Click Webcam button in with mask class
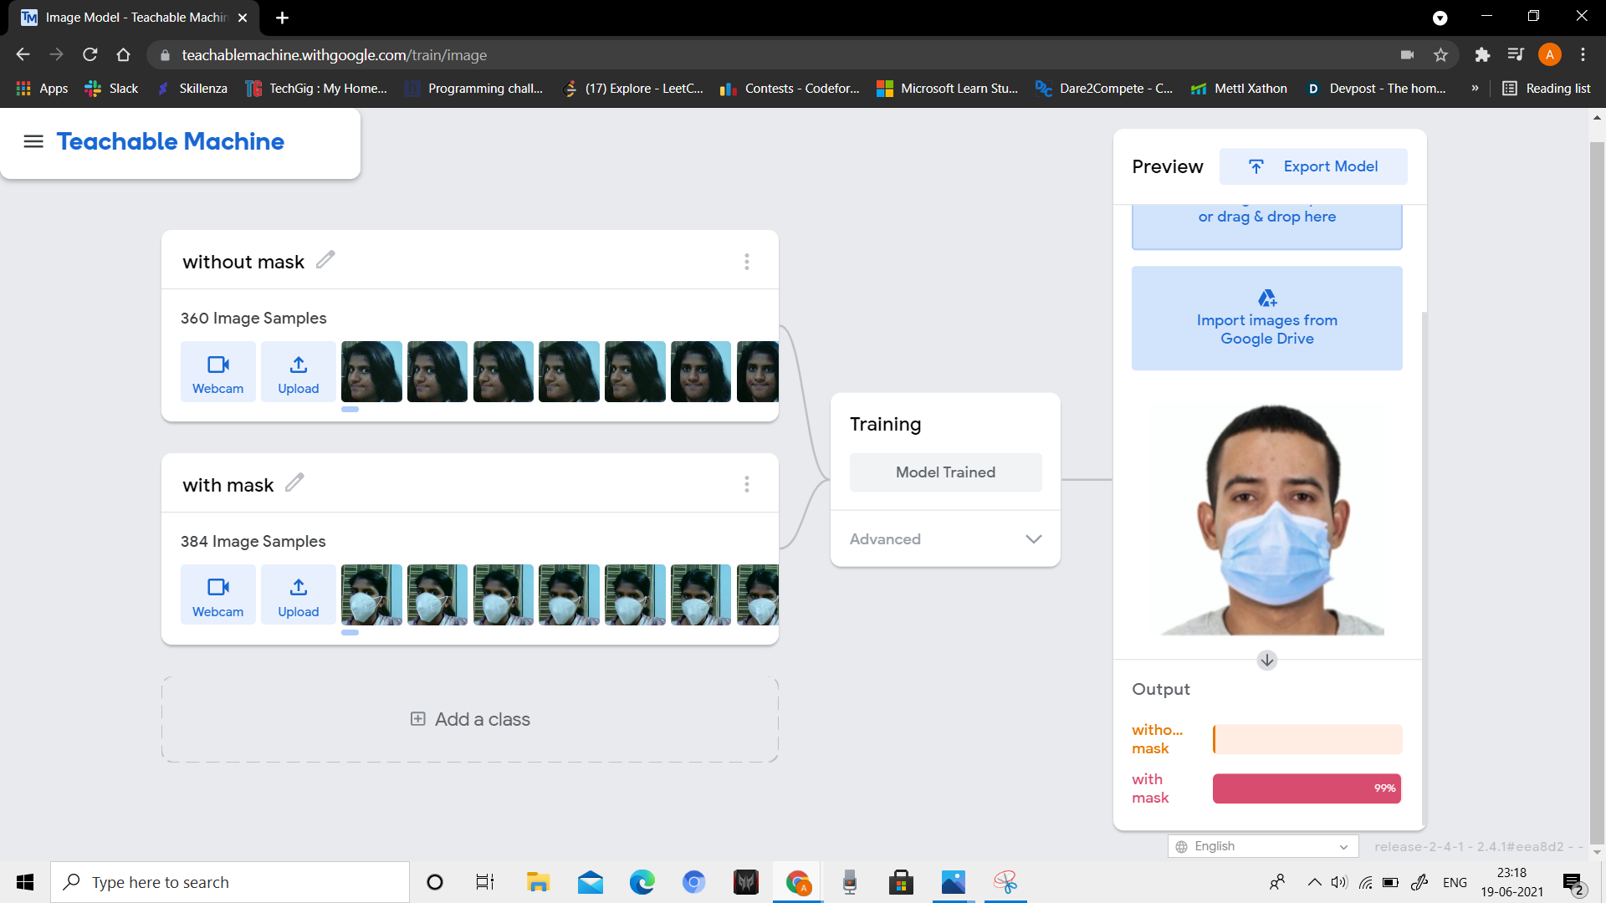 point(217,596)
